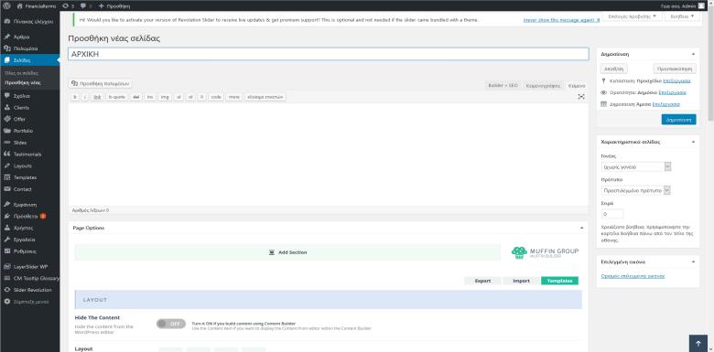The height and width of the screenshot is (352, 714).
Task: Open the FinancialTerms site home icon
Action: point(19,5)
